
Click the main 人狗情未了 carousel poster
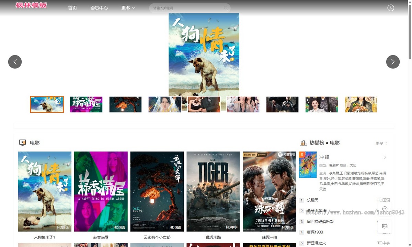tap(204, 54)
